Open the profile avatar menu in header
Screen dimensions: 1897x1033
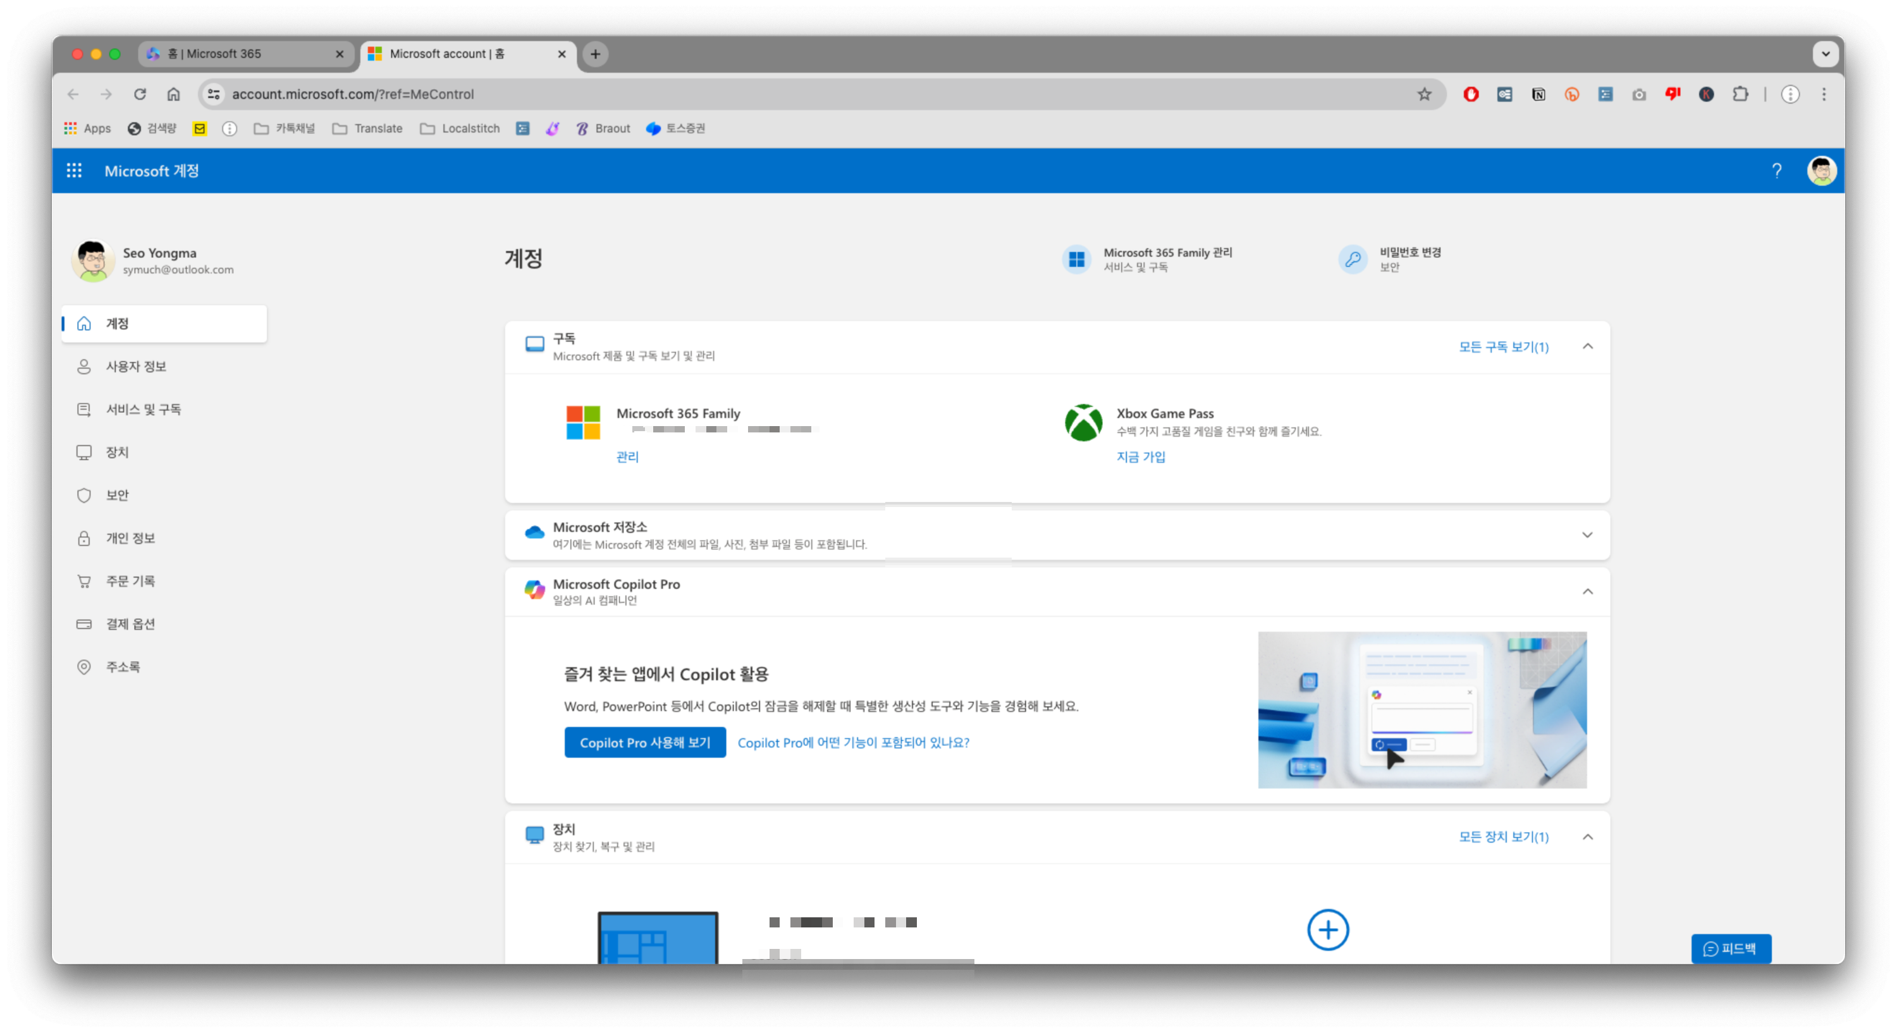point(1821,171)
